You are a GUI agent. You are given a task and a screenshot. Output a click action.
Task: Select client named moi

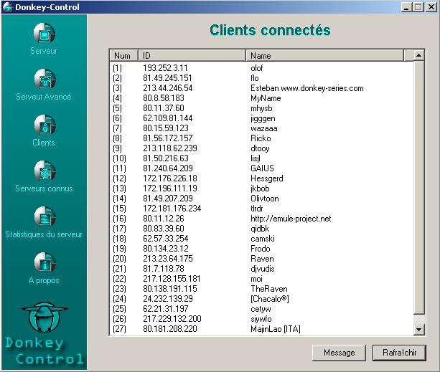[261, 279]
